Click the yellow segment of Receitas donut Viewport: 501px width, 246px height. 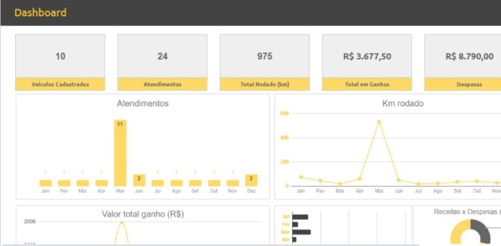[x=457, y=232]
